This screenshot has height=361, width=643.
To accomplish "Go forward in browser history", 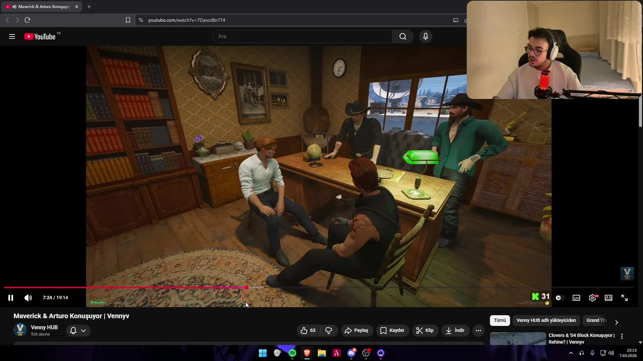I will pos(17,20).
